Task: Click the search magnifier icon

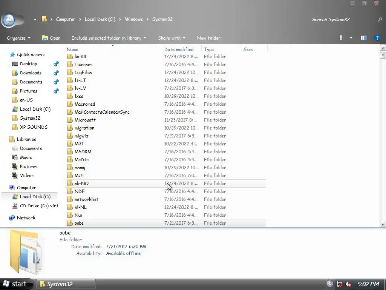Action: click(x=380, y=20)
